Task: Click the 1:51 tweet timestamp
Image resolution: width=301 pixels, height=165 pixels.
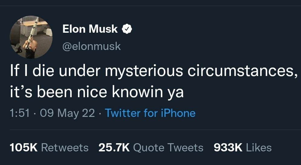Action: click(x=20, y=113)
